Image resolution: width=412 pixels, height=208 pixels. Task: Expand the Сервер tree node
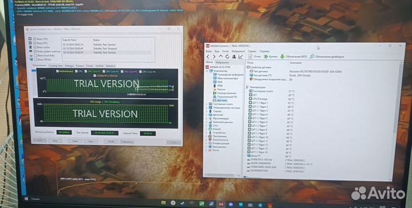[x=207, y=111]
